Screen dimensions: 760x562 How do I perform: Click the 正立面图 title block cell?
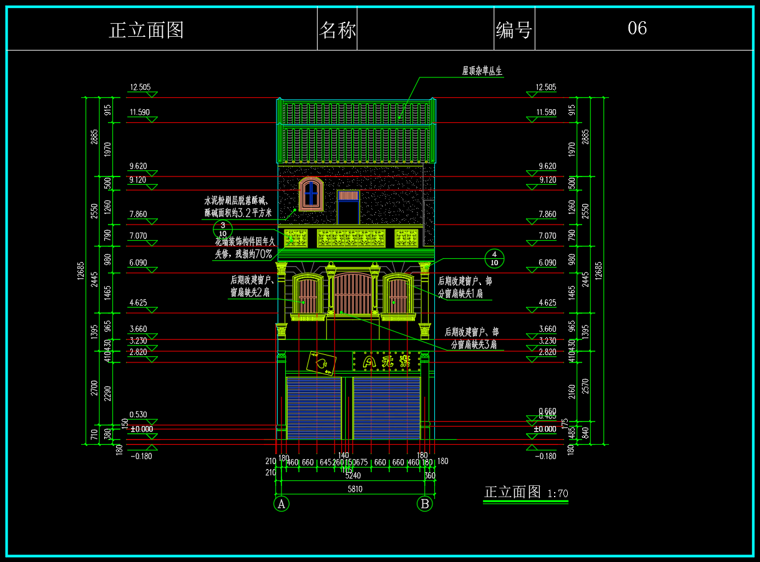tap(147, 29)
